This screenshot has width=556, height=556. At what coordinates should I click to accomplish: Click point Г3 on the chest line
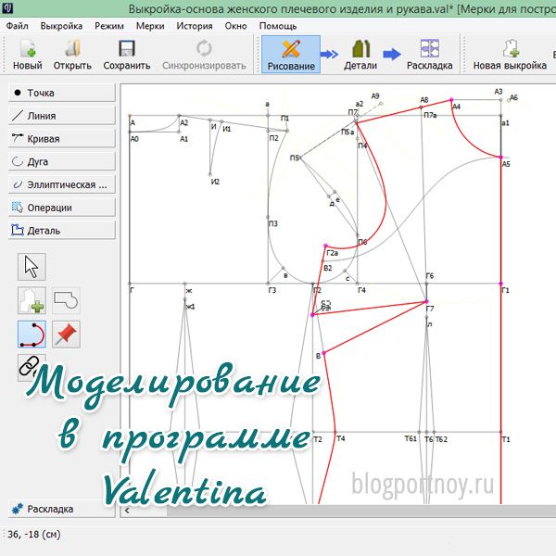268,284
